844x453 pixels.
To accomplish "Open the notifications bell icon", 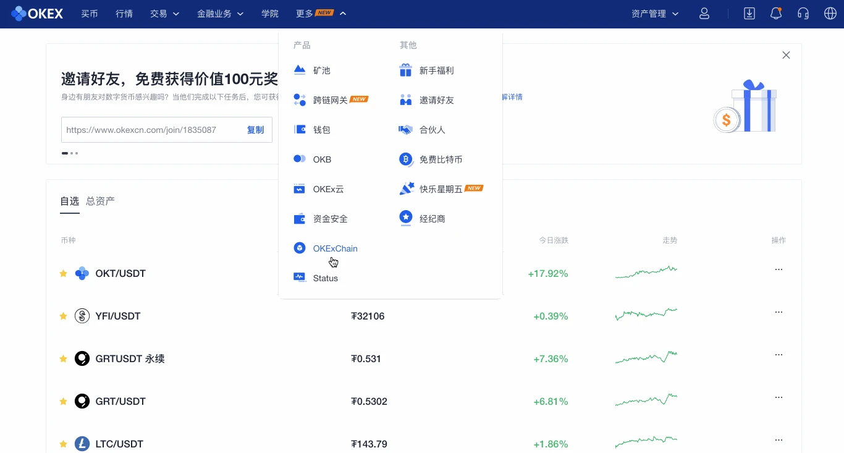I will click(776, 14).
